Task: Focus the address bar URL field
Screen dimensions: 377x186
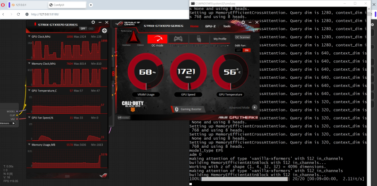Action: [45, 14]
